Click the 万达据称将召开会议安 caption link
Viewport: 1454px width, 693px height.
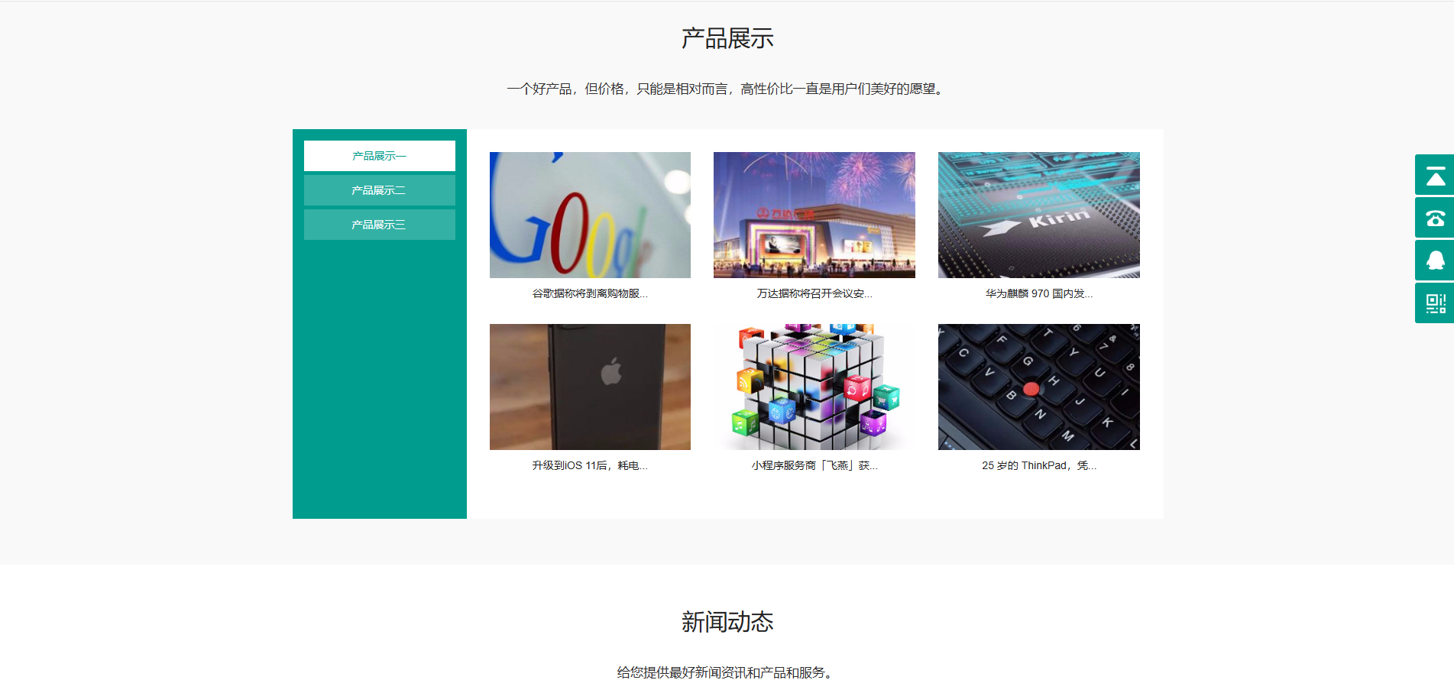(814, 293)
